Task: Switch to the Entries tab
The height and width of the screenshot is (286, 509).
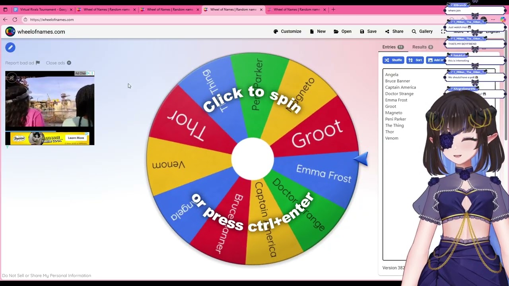Action: [393, 47]
